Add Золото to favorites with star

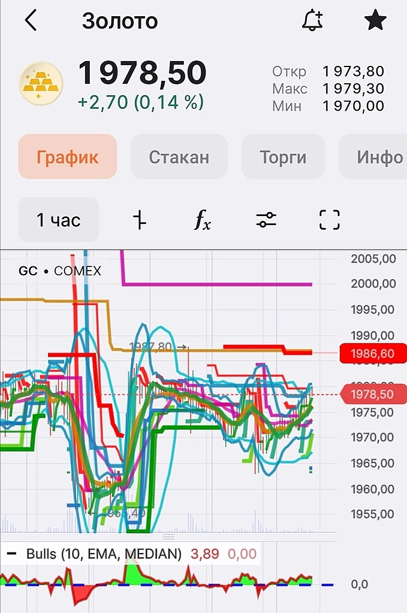375,21
